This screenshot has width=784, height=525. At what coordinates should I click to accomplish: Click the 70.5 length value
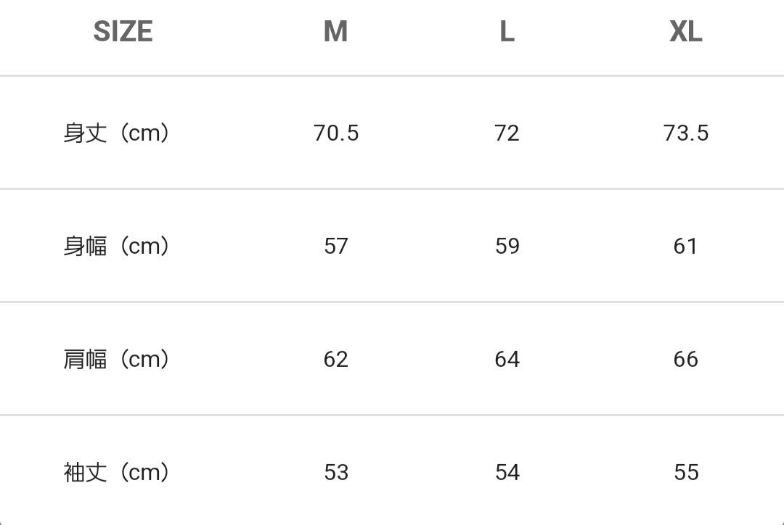(336, 133)
